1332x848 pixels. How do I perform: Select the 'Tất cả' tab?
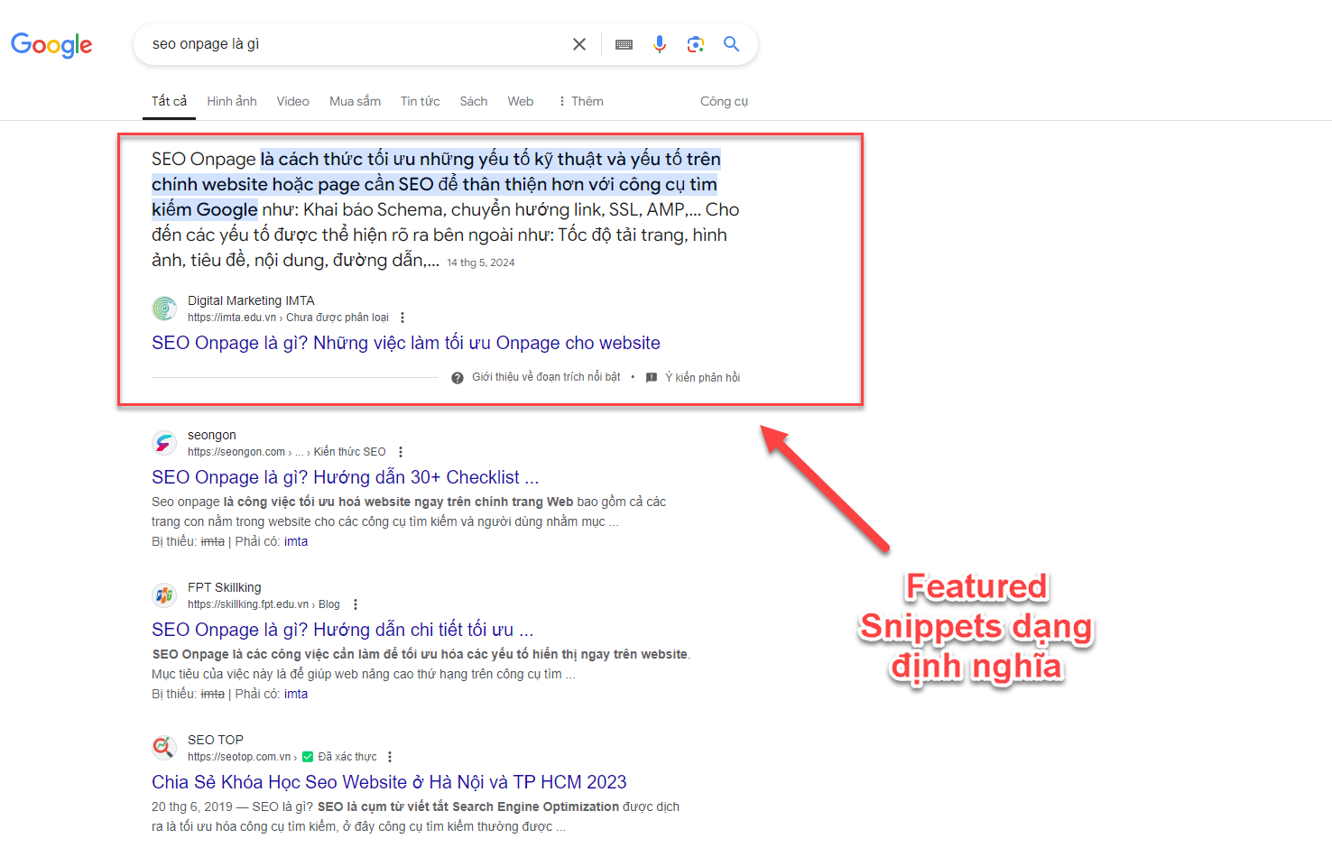coord(169,101)
